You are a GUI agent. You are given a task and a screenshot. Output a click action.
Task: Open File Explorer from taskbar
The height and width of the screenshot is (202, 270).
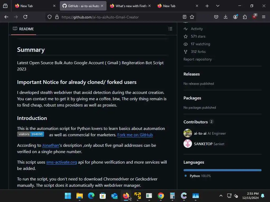[x=80, y=196]
